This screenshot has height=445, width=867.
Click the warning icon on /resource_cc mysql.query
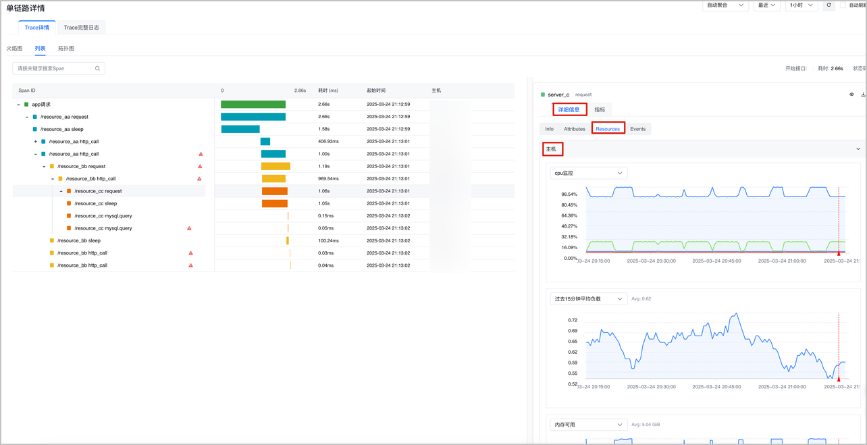point(189,228)
